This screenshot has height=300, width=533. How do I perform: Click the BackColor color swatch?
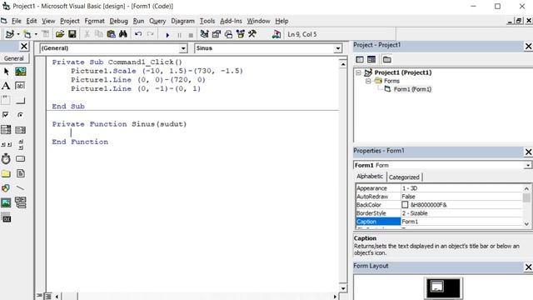[405, 205]
